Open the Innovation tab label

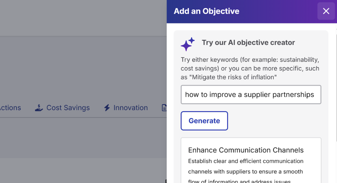(130, 108)
